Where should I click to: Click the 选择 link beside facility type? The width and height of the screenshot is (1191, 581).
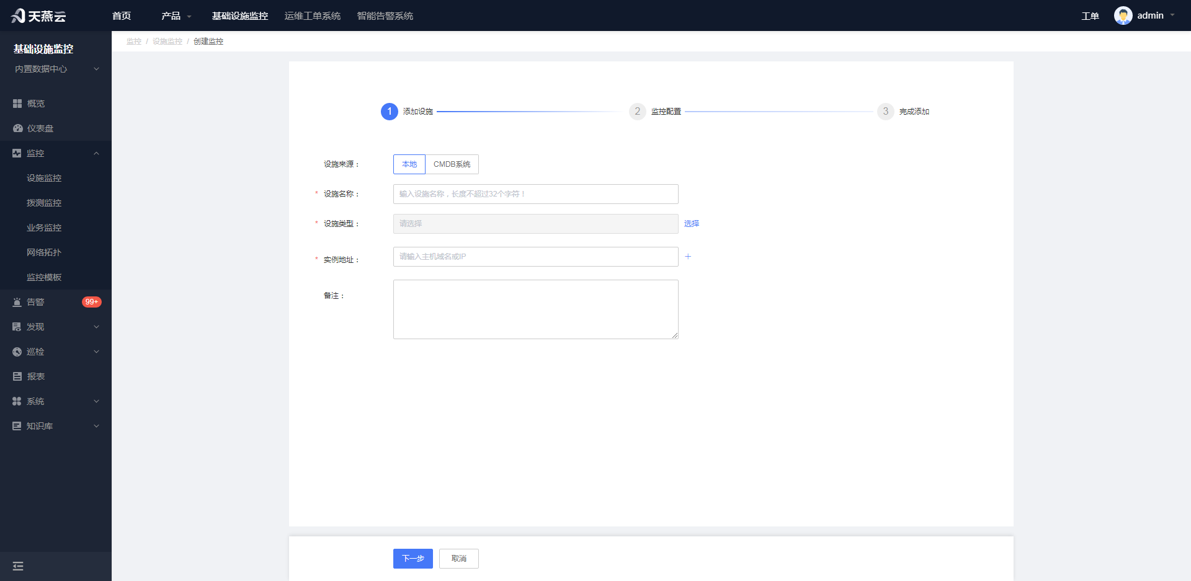pos(692,224)
